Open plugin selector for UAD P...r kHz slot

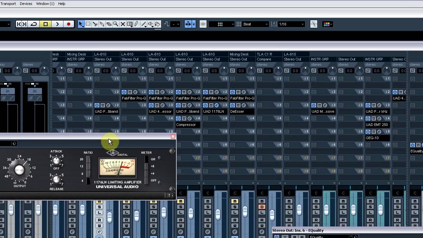pyautogui.click(x=377, y=111)
